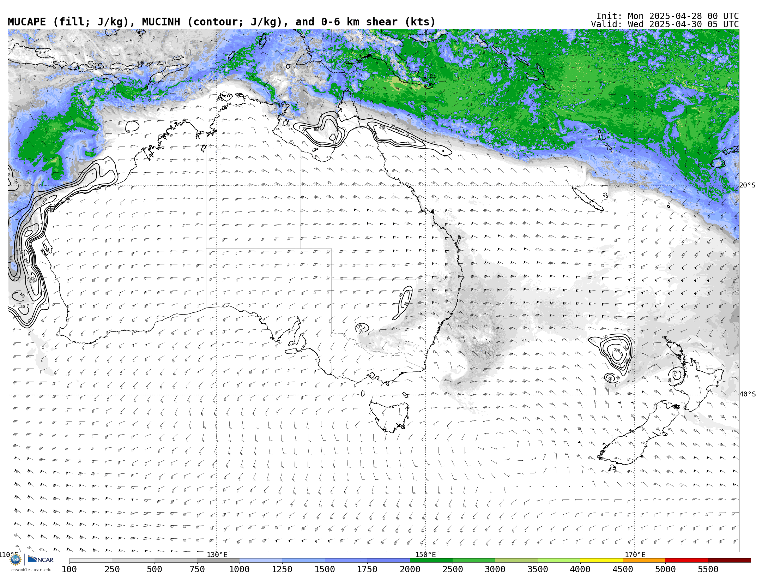The width and height of the screenshot is (762, 574).
Task: Click the Init: Mon 2025-04-28 00 UTC text
Action: pos(667,16)
